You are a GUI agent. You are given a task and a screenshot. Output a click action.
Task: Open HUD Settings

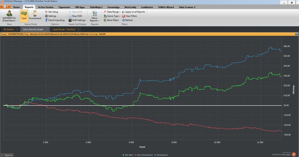pyautogui.click(x=77, y=20)
